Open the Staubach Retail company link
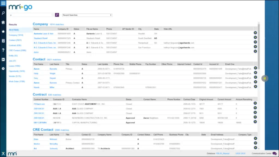The width and height of the screenshot is (279, 157). [41, 38]
